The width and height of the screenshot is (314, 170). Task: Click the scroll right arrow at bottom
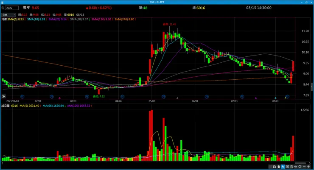click(310, 163)
